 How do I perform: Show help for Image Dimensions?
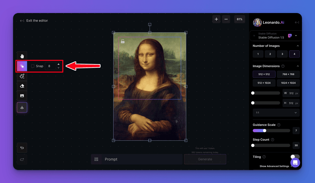(283, 66)
